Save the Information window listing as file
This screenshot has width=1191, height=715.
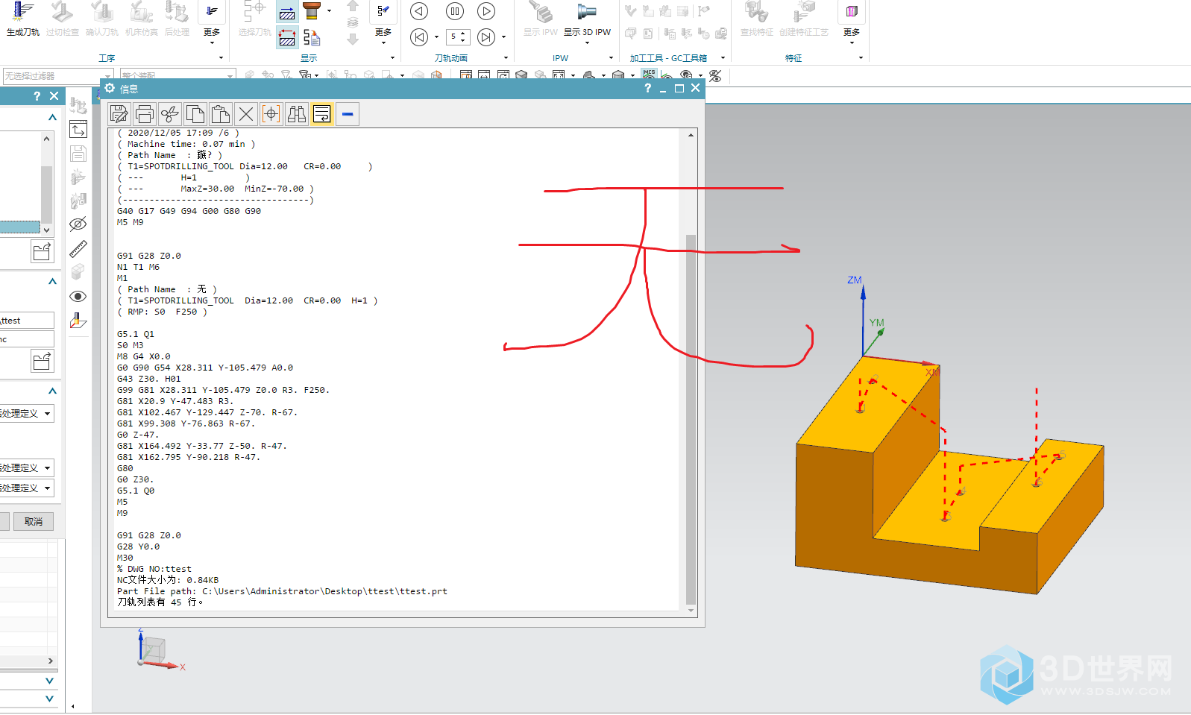pos(119,114)
